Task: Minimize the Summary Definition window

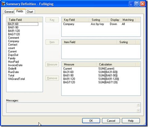Action: pos(131,4)
